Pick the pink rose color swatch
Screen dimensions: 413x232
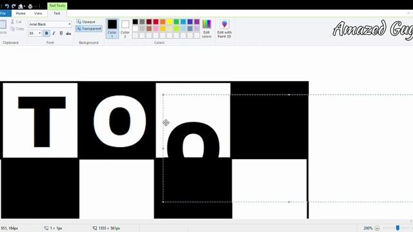[156, 28]
